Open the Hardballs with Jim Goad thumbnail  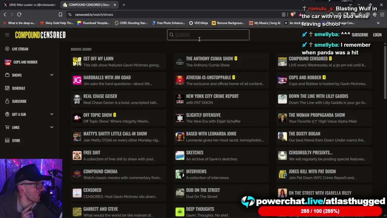77,80
